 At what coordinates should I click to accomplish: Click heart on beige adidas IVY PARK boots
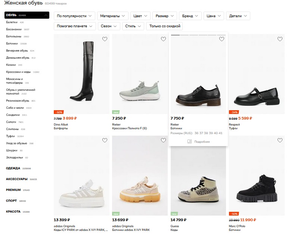pyautogui.click(x=163, y=140)
